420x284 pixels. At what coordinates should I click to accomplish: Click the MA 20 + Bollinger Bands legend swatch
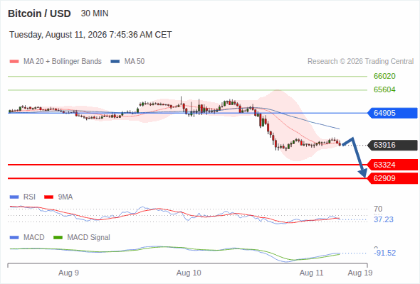(14, 62)
